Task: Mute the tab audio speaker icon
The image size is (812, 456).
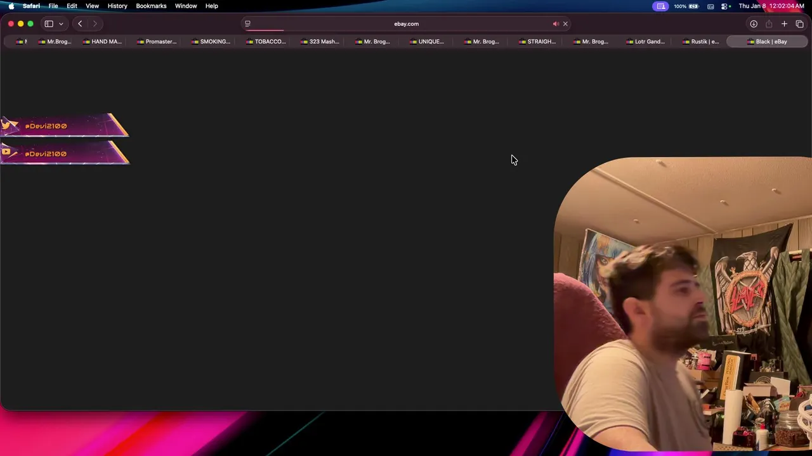Action: [556, 24]
